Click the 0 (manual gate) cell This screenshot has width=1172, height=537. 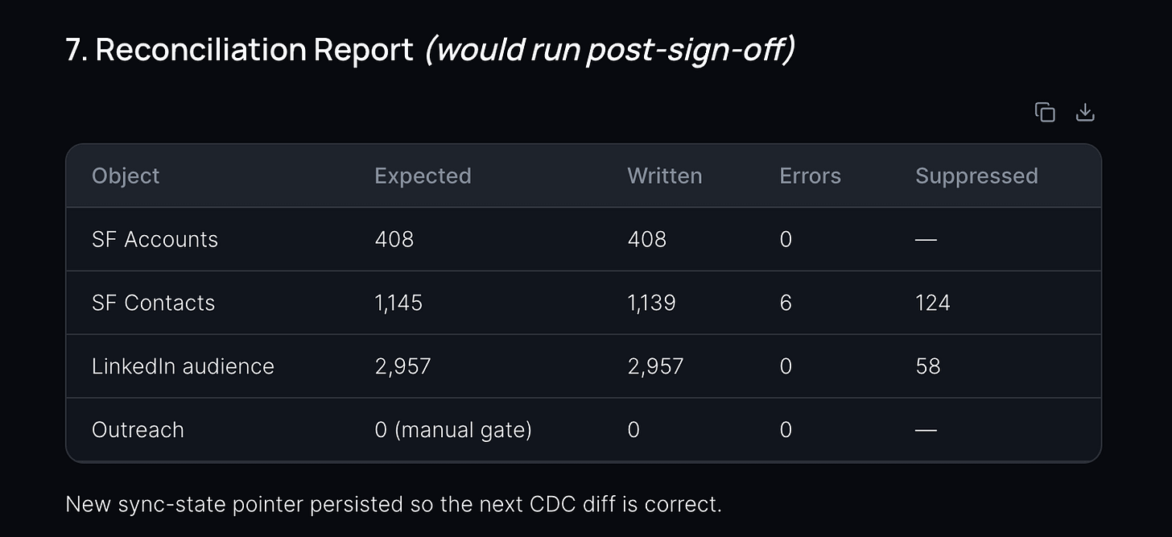[453, 430]
